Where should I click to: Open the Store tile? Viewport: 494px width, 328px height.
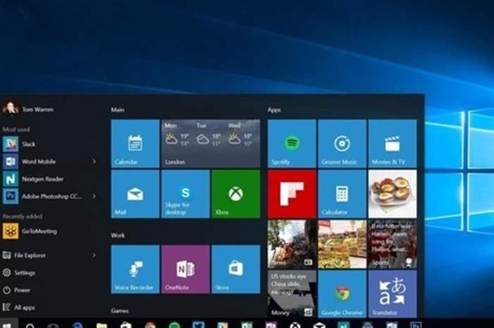(x=235, y=269)
